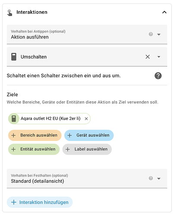Click Label auswählen chip
The height and width of the screenshot is (215, 174).
(x=87, y=149)
